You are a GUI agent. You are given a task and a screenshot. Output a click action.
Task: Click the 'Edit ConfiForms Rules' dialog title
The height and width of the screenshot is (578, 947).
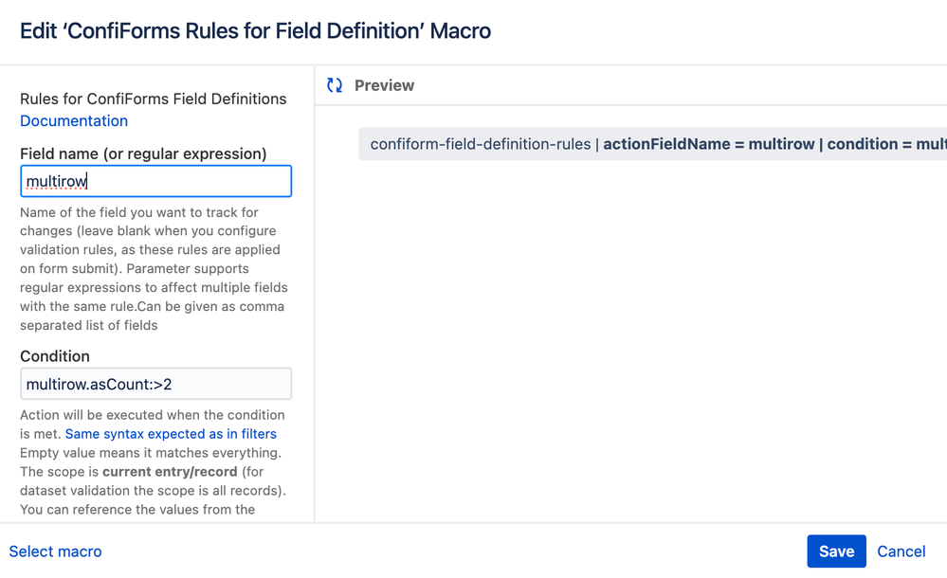click(256, 31)
